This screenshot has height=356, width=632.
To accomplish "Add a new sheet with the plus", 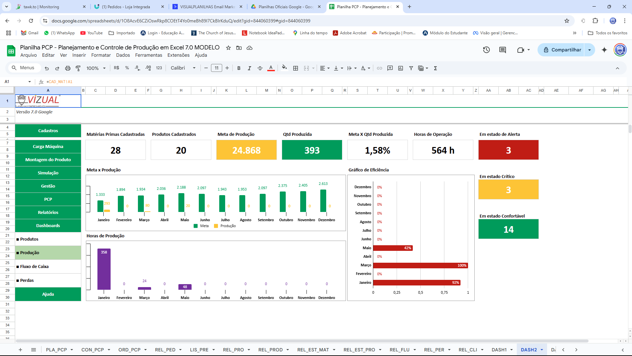I will point(20,350).
